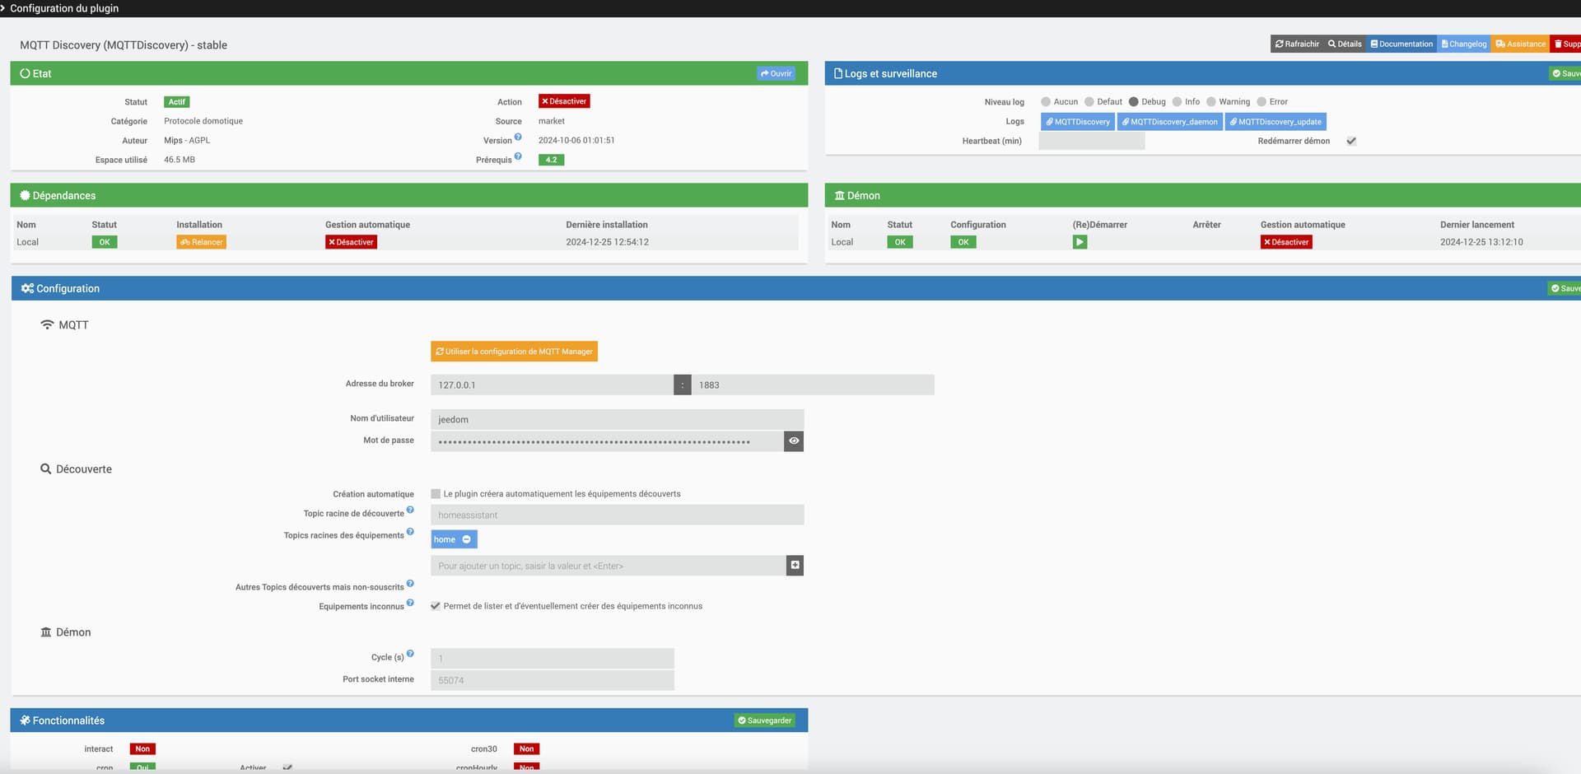Open Assistance for the plugin
Image resolution: width=1581 pixels, height=774 pixels.
1520,44
